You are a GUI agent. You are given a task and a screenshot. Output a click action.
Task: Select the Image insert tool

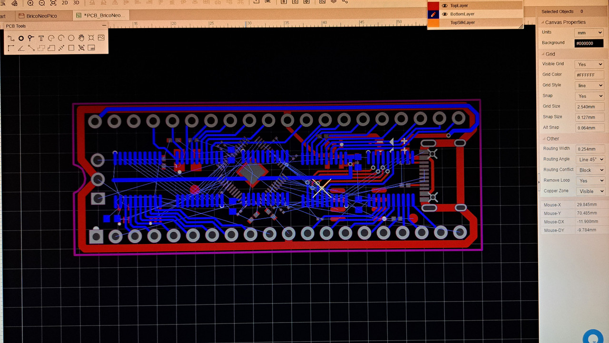[x=101, y=38]
